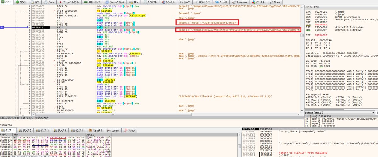Adjust the argument count spinner showing 5
The width and height of the screenshot is (378, 157).
[x=377, y=113]
